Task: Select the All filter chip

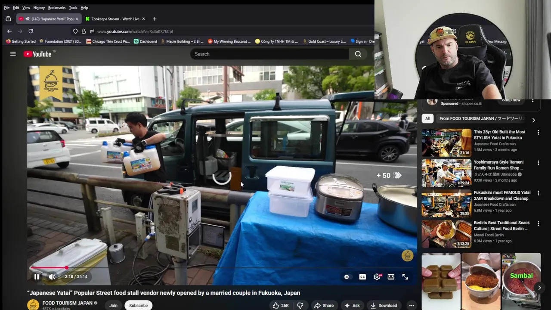Action: click(427, 118)
